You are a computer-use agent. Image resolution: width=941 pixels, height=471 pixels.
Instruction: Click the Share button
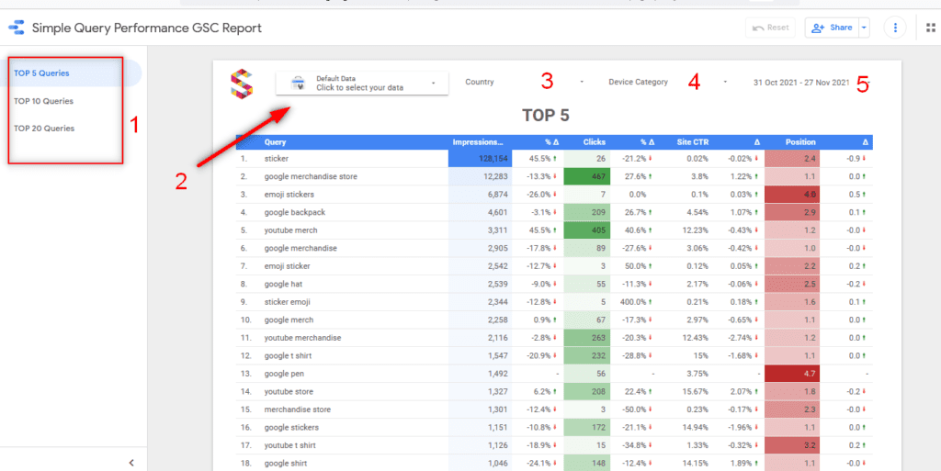tap(831, 28)
